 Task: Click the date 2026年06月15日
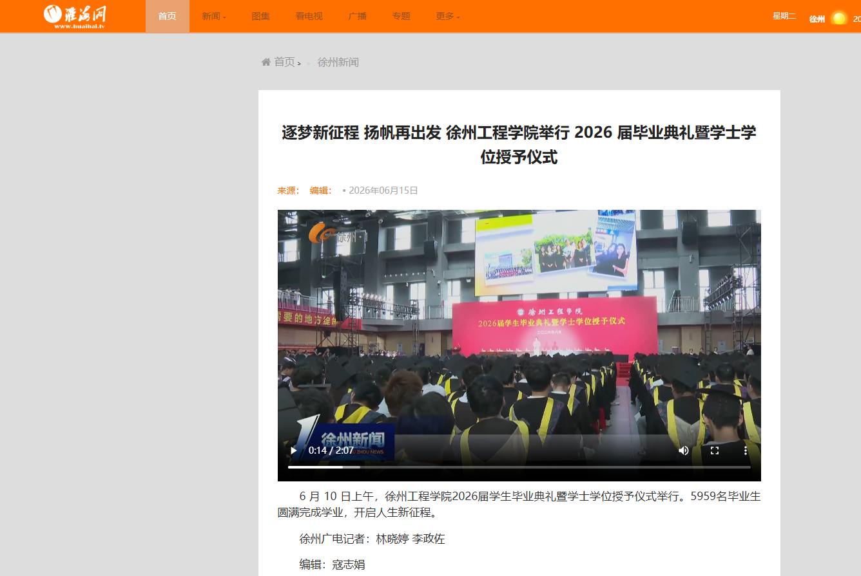[x=383, y=190]
